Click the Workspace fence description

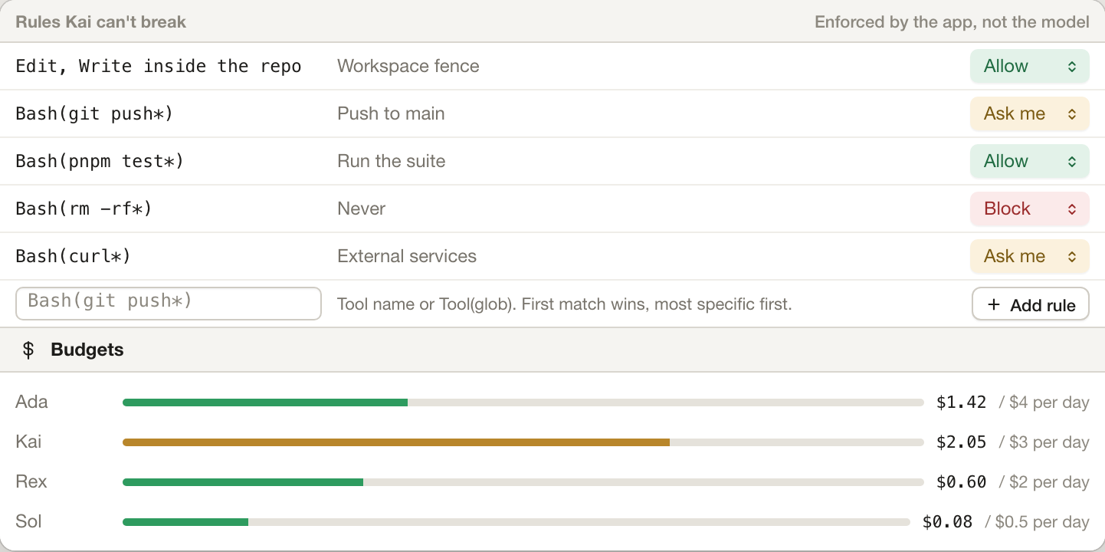point(408,66)
